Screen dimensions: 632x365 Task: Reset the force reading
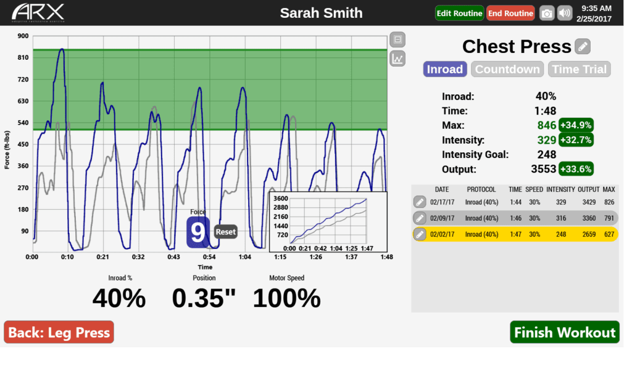pos(225,232)
